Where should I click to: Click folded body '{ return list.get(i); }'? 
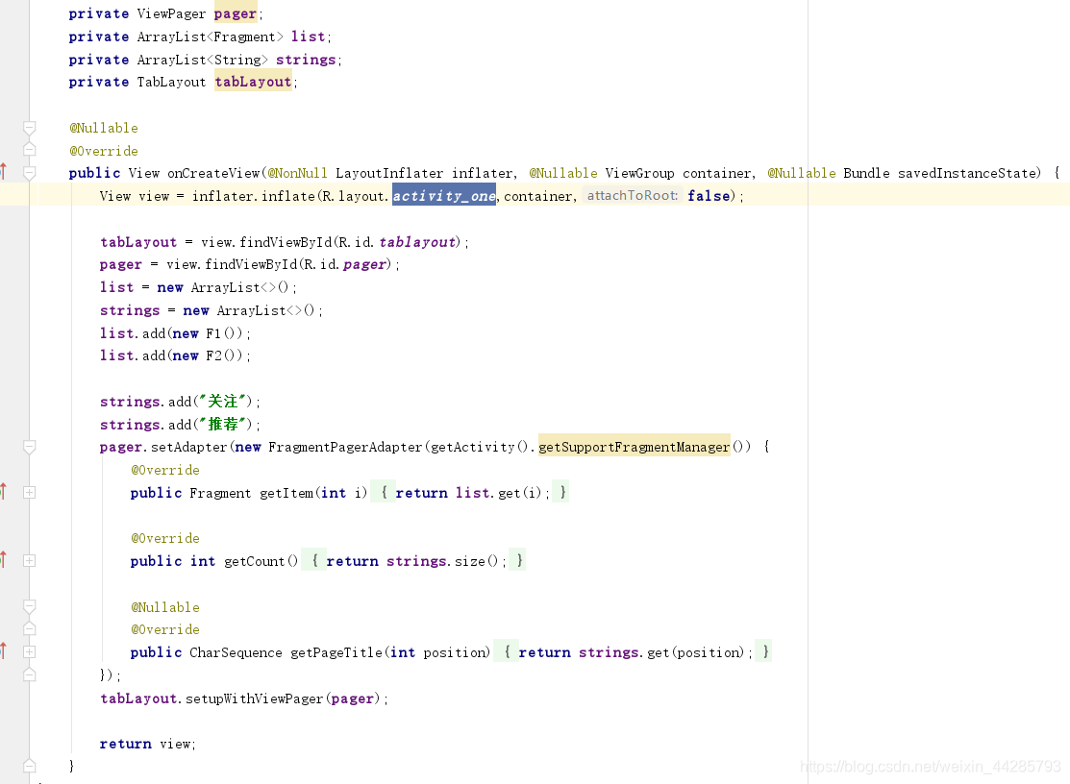click(470, 492)
